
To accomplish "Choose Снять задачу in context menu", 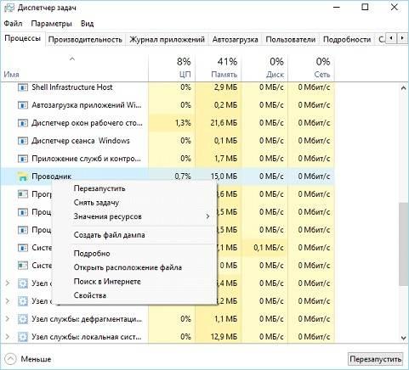I will (96, 203).
